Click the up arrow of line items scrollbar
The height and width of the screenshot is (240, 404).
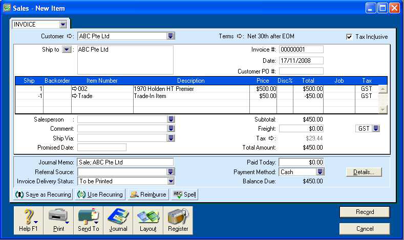tap(383, 89)
